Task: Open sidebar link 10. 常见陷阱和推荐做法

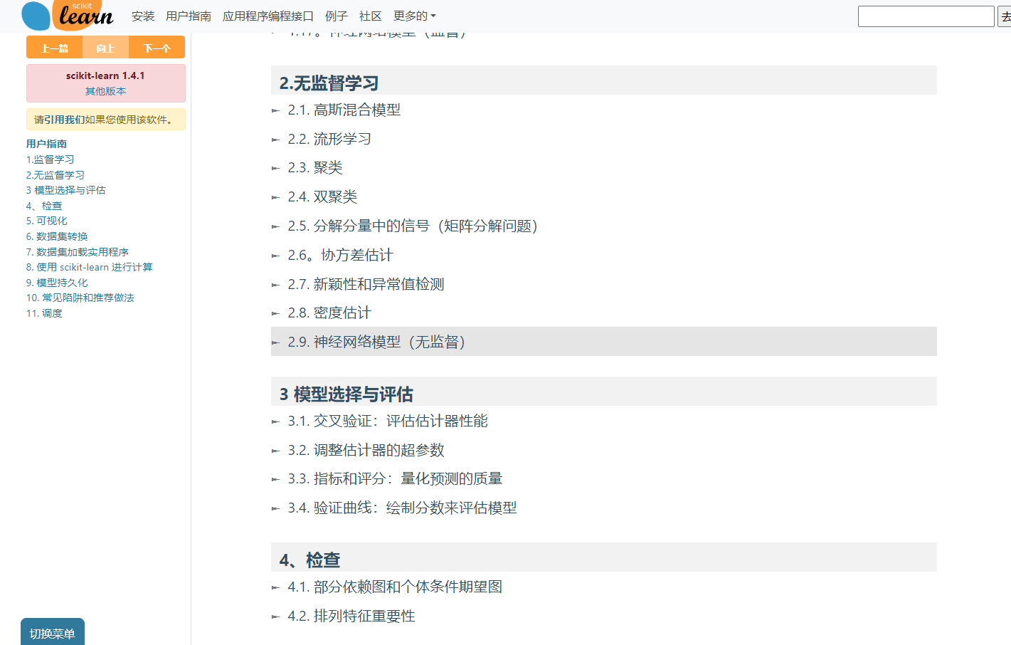Action: click(80, 298)
